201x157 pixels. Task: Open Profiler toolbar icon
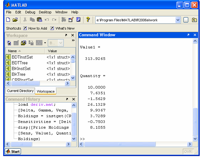pyautogui.click(x=78, y=20)
